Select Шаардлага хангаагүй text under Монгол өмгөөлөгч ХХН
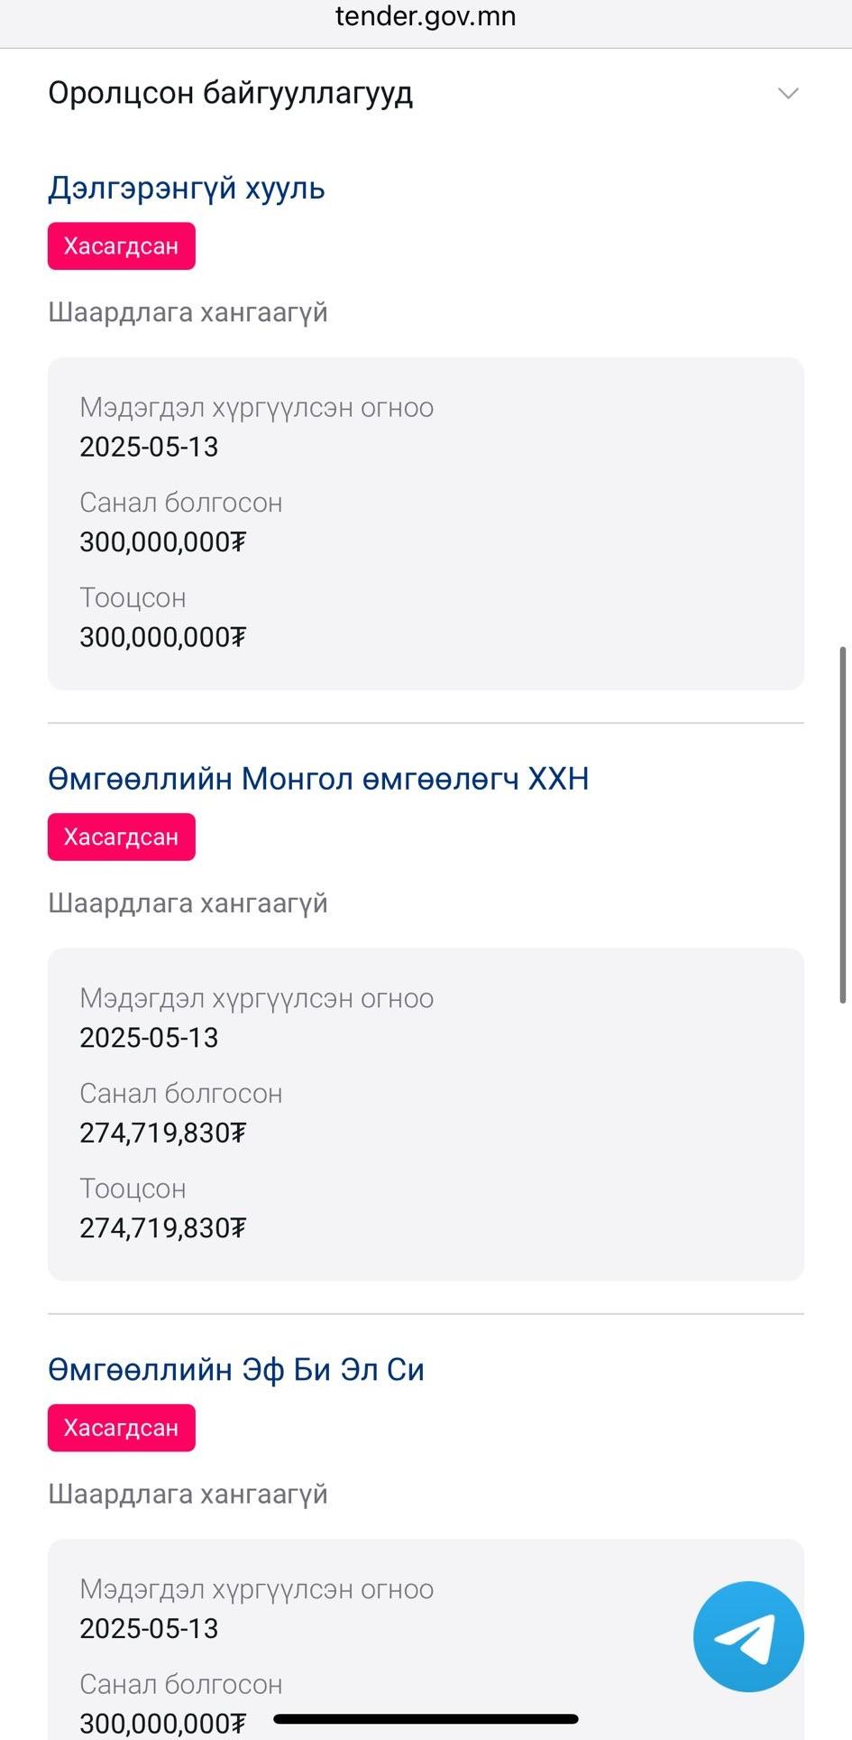The height and width of the screenshot is (1740, 852). click(188, 903)
